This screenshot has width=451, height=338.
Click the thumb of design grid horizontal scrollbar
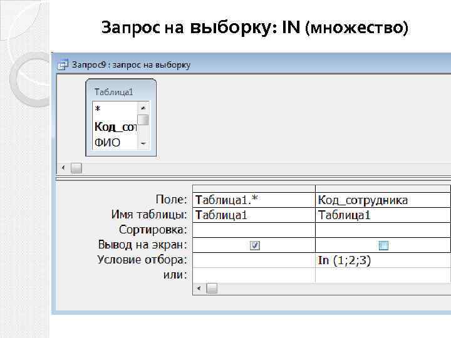[212, 289]
